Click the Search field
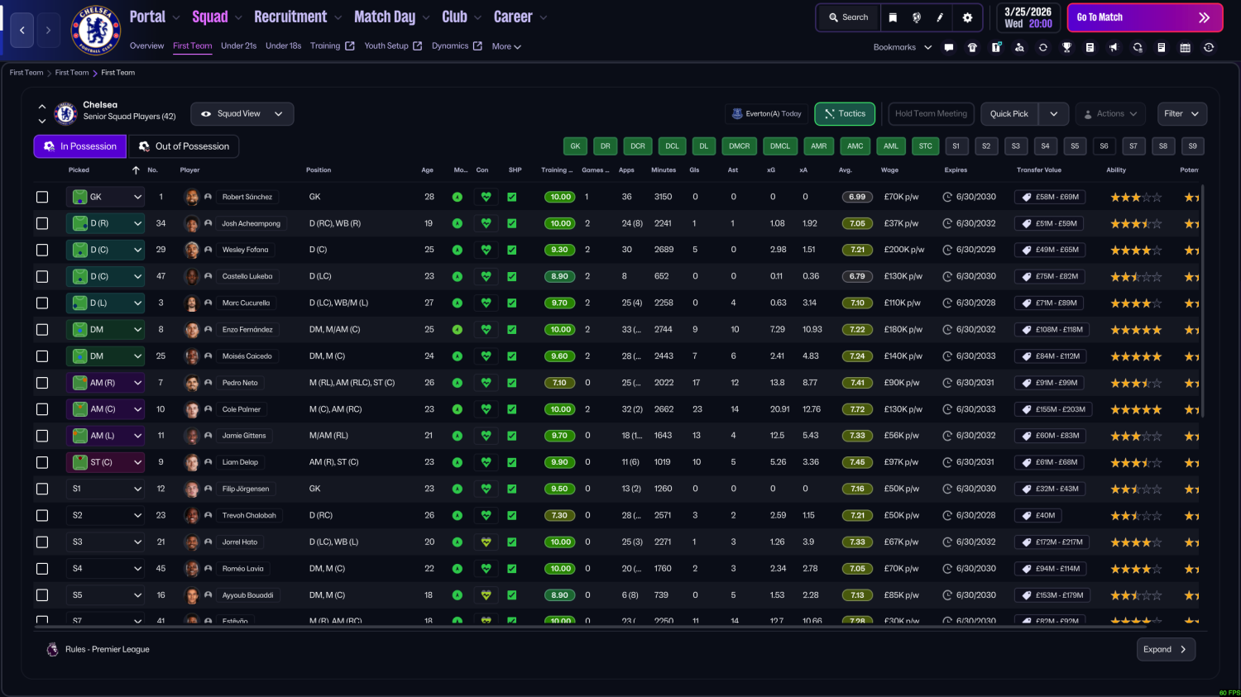The height and width of the screenshot is (697, 1241). pyautogui.click(x=848, y=17)
